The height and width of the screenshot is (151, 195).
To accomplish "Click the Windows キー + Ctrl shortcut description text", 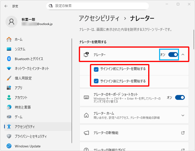I will coord(127,100).
